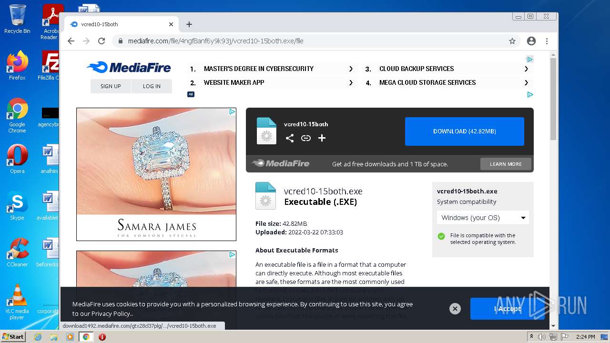Select the vcred10-15both tab
Image resolution: width=610 pixels, height=343 pixels.
click(x=121, y=24)
